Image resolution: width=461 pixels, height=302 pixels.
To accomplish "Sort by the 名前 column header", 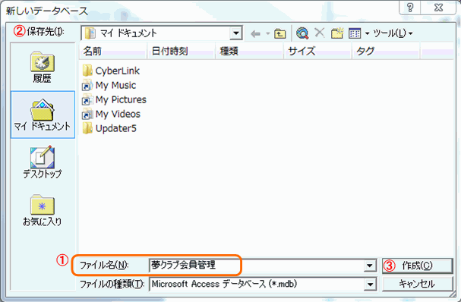I will point(113,51).
